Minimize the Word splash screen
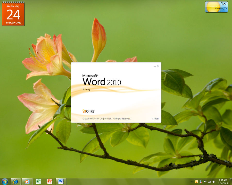232x185 pixels. [155, 66]
